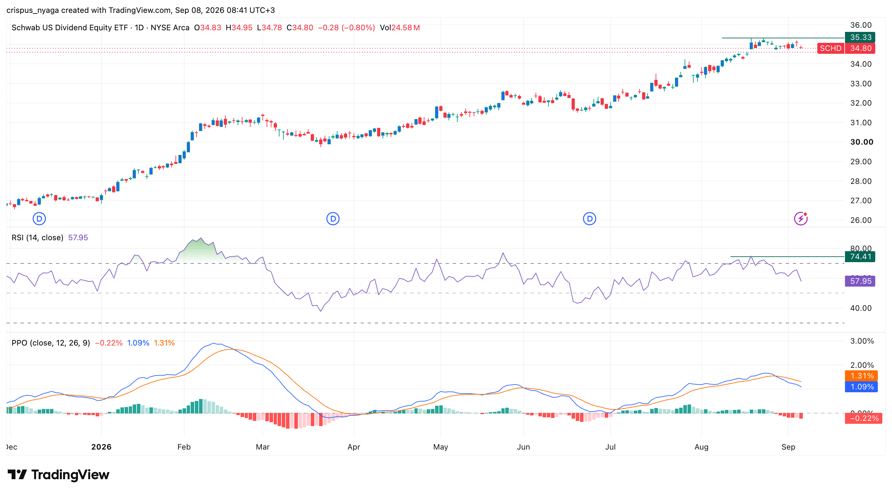Viewport: 892px width, 494px height.
Task: Click the change value −0.28 (−0.80%)
Action: 346,28
